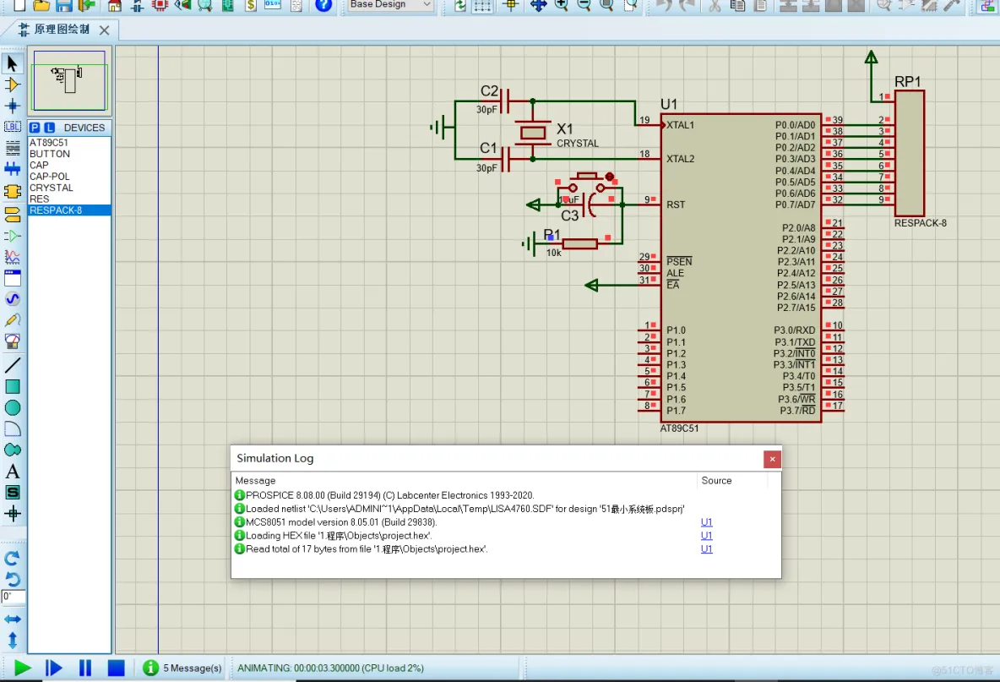Select the 2D Text 'A' tool
This screenshot has height=682, width=1000.
click(x=12, y=472)
